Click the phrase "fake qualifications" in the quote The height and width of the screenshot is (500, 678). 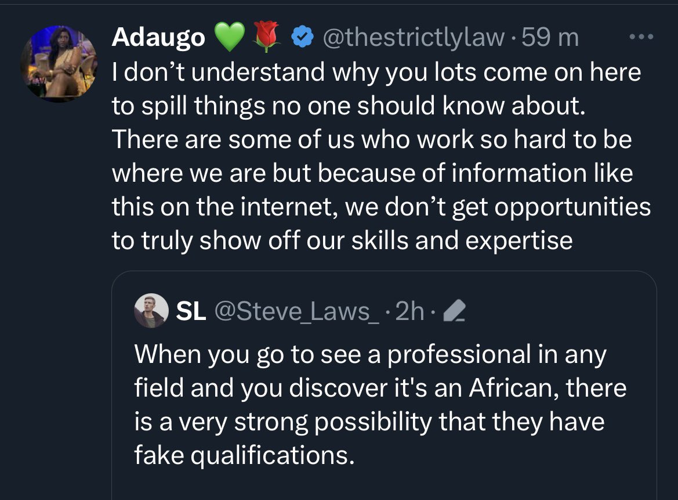(244, 455)
